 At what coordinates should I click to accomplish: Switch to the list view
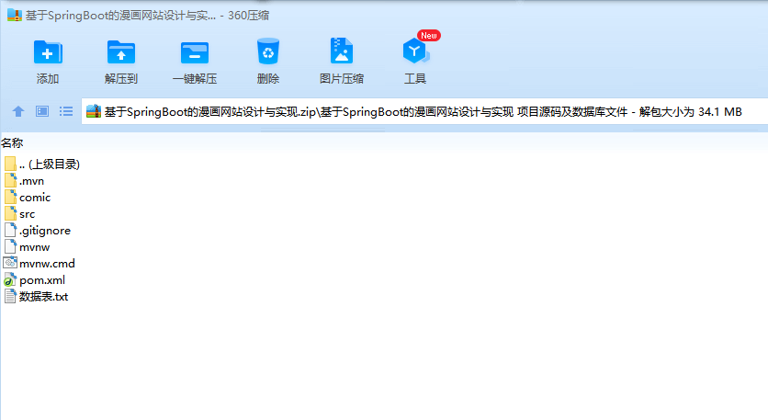(x=66, y=111)
